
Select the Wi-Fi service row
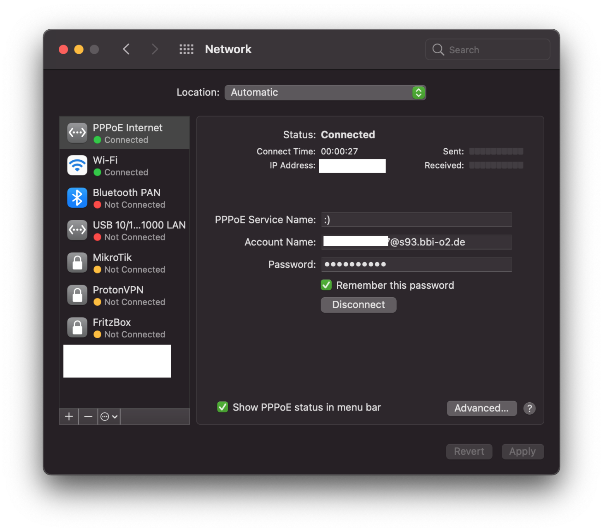pyautogui.click(x=124, y=165)
